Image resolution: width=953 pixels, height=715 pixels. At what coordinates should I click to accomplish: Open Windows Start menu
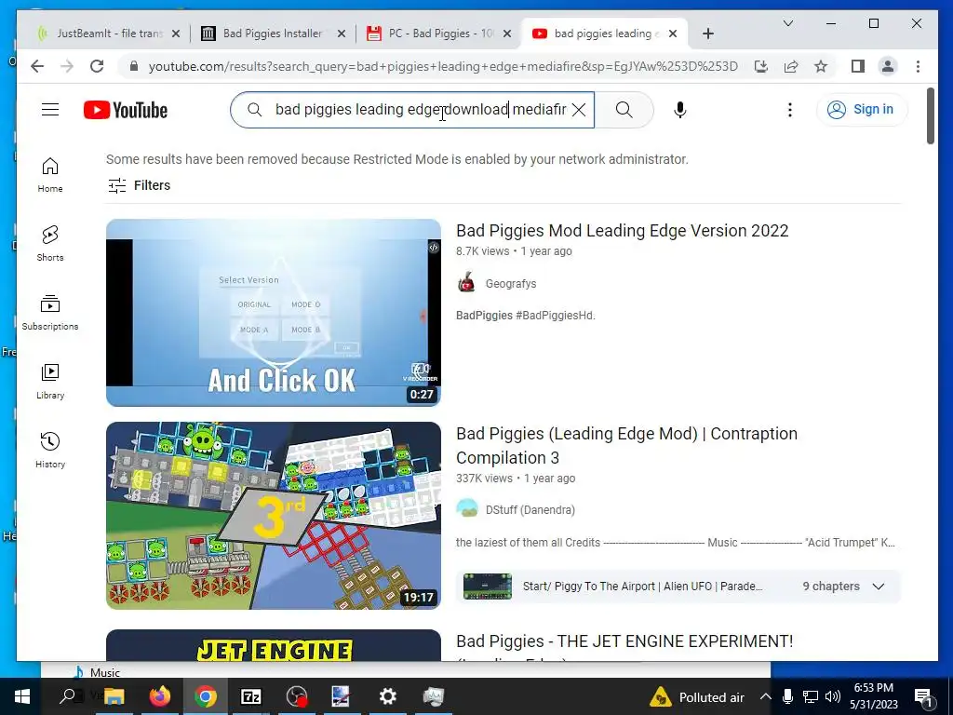point(22,696)
